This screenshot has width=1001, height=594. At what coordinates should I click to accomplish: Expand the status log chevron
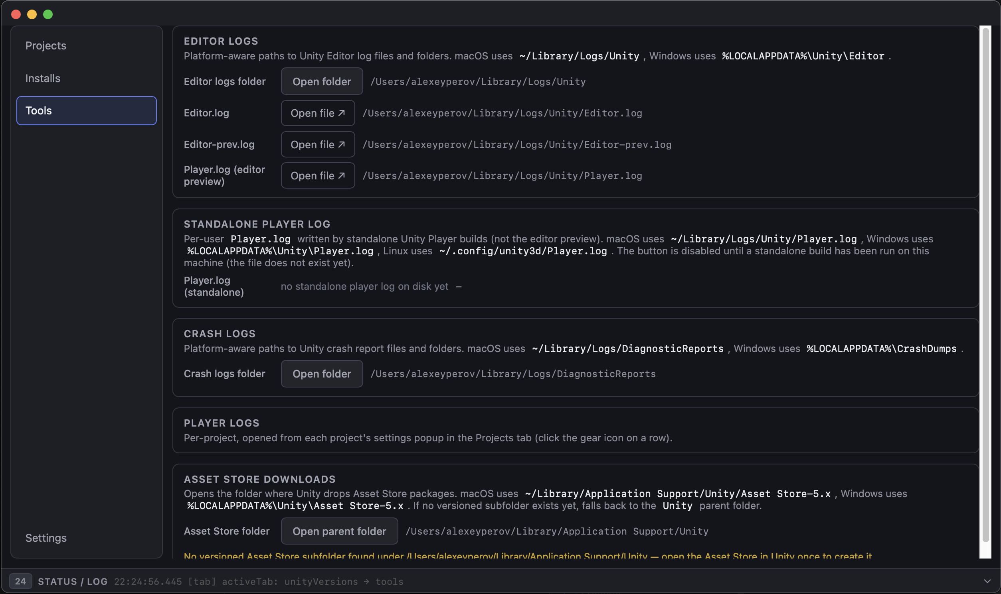click(x=987, y=581)
